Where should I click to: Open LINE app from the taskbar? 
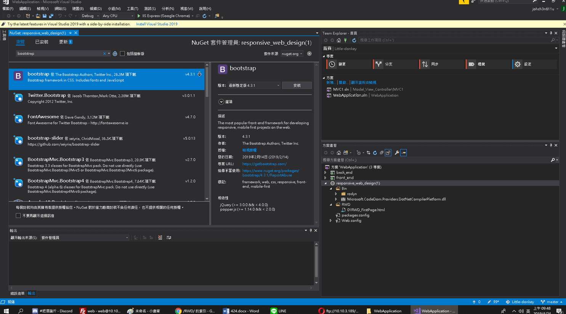279,311
